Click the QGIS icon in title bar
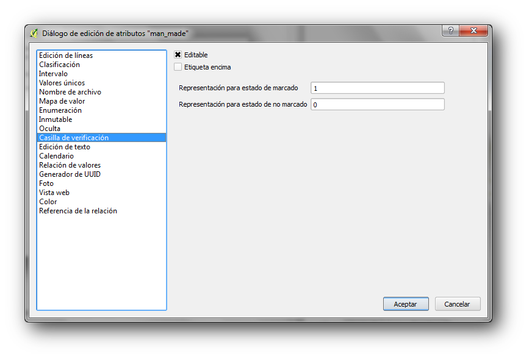 pos(34,33)
